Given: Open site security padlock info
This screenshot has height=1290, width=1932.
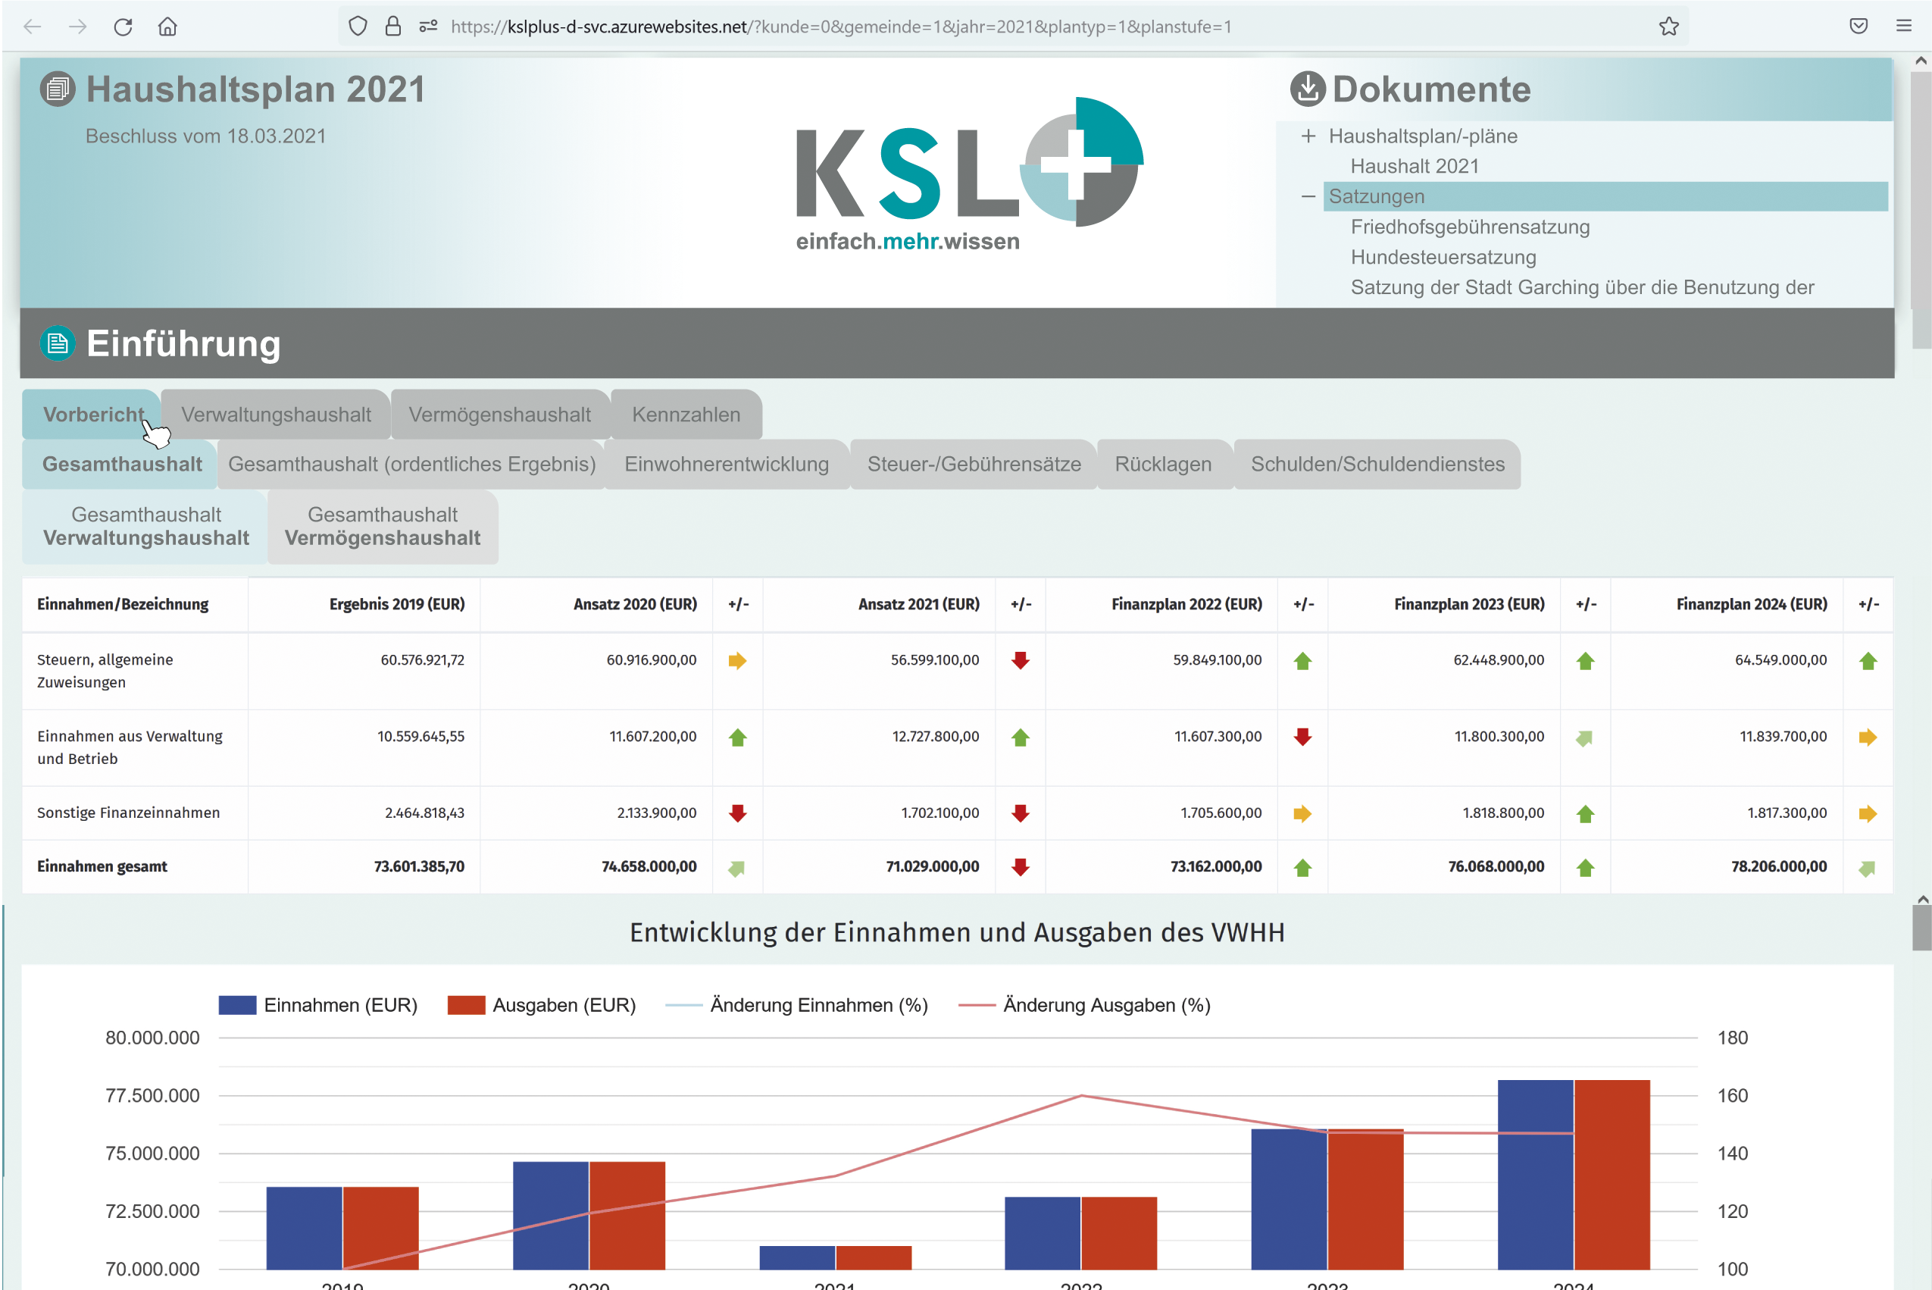Looking at the screenshot, I should point(393,27).
